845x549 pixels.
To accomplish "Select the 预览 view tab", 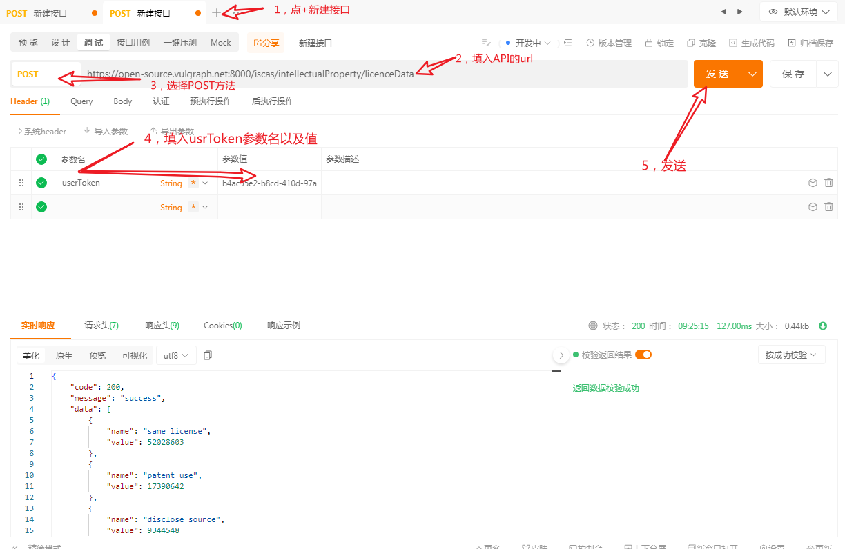I will pos(28,43).
